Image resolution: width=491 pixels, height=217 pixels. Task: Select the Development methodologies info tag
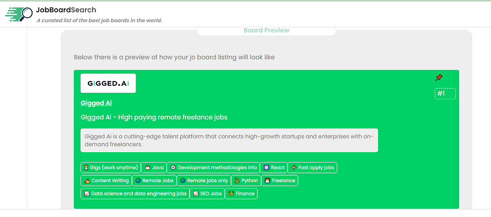213,167
